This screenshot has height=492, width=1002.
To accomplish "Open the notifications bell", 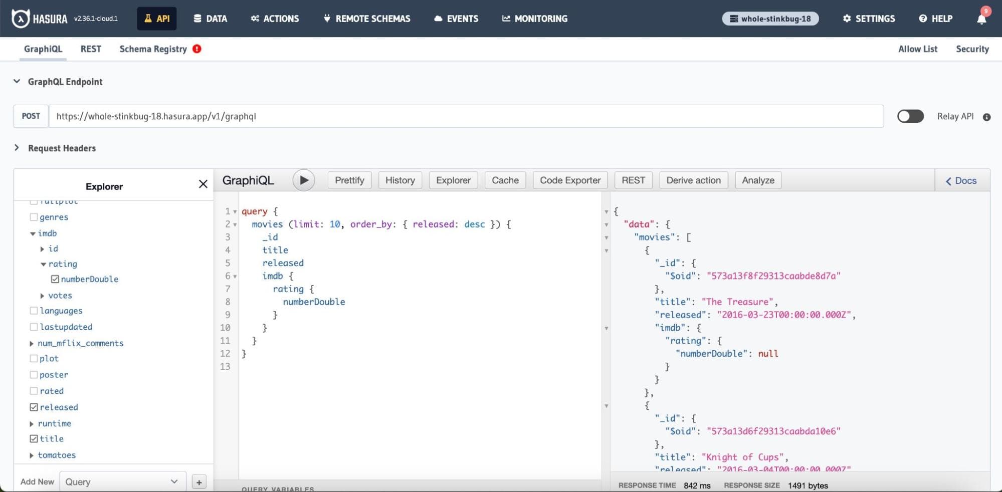I will point(981,19).
